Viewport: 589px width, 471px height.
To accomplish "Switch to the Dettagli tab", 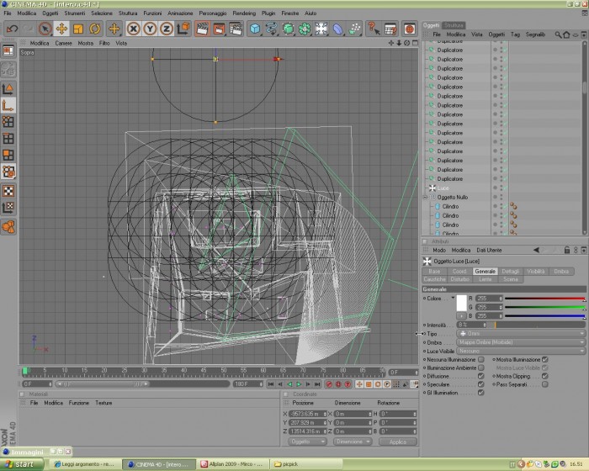I will click(510, 271).
